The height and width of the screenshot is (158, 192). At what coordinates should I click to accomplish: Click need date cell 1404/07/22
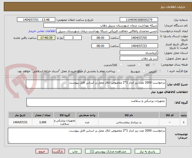coord(20,122)
